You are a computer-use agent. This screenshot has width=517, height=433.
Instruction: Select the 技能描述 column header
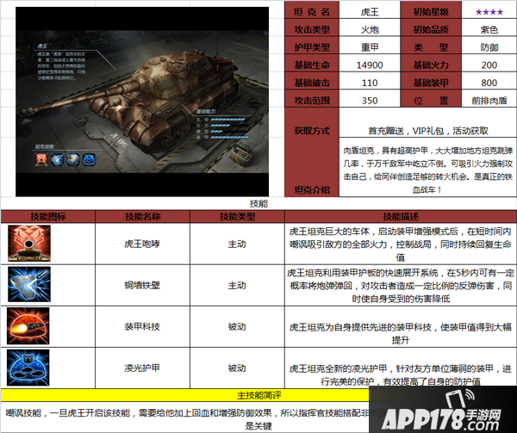click(400, 216)
